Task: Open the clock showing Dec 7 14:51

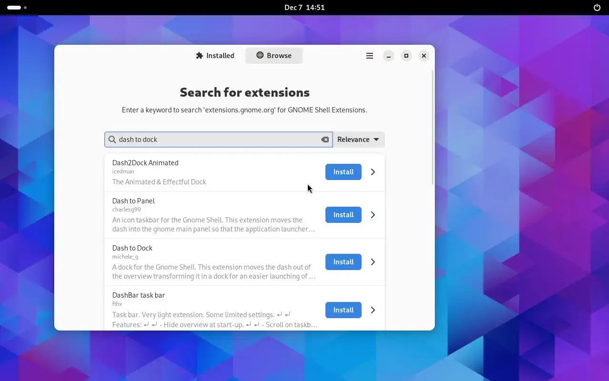Action: tap(304, 8)
